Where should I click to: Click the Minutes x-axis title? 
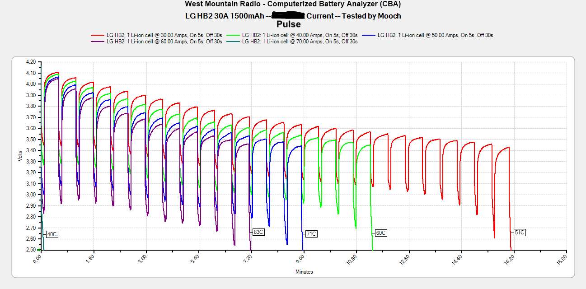pyautogui.click(x=304, y=272)
